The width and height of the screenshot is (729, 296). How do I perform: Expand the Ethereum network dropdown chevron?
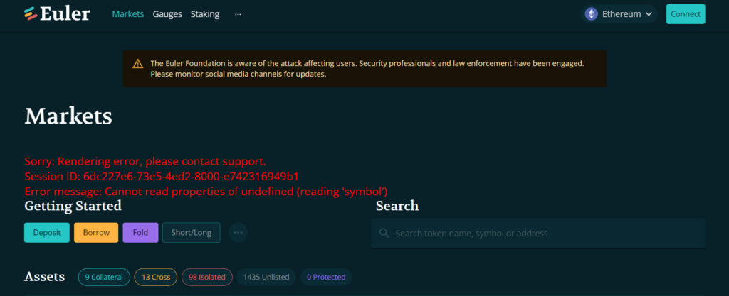649,14
